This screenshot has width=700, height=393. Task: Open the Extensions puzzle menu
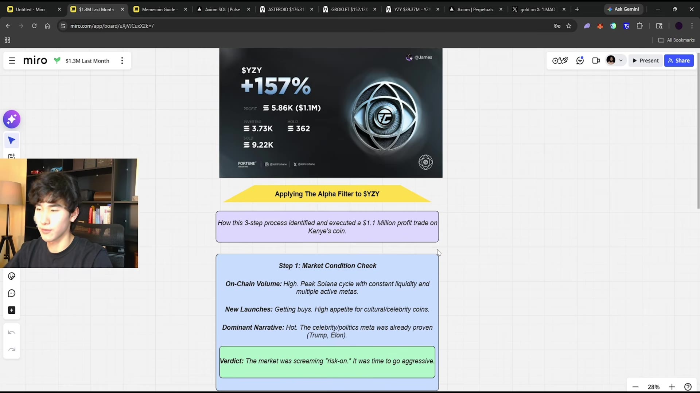point(640,26)
